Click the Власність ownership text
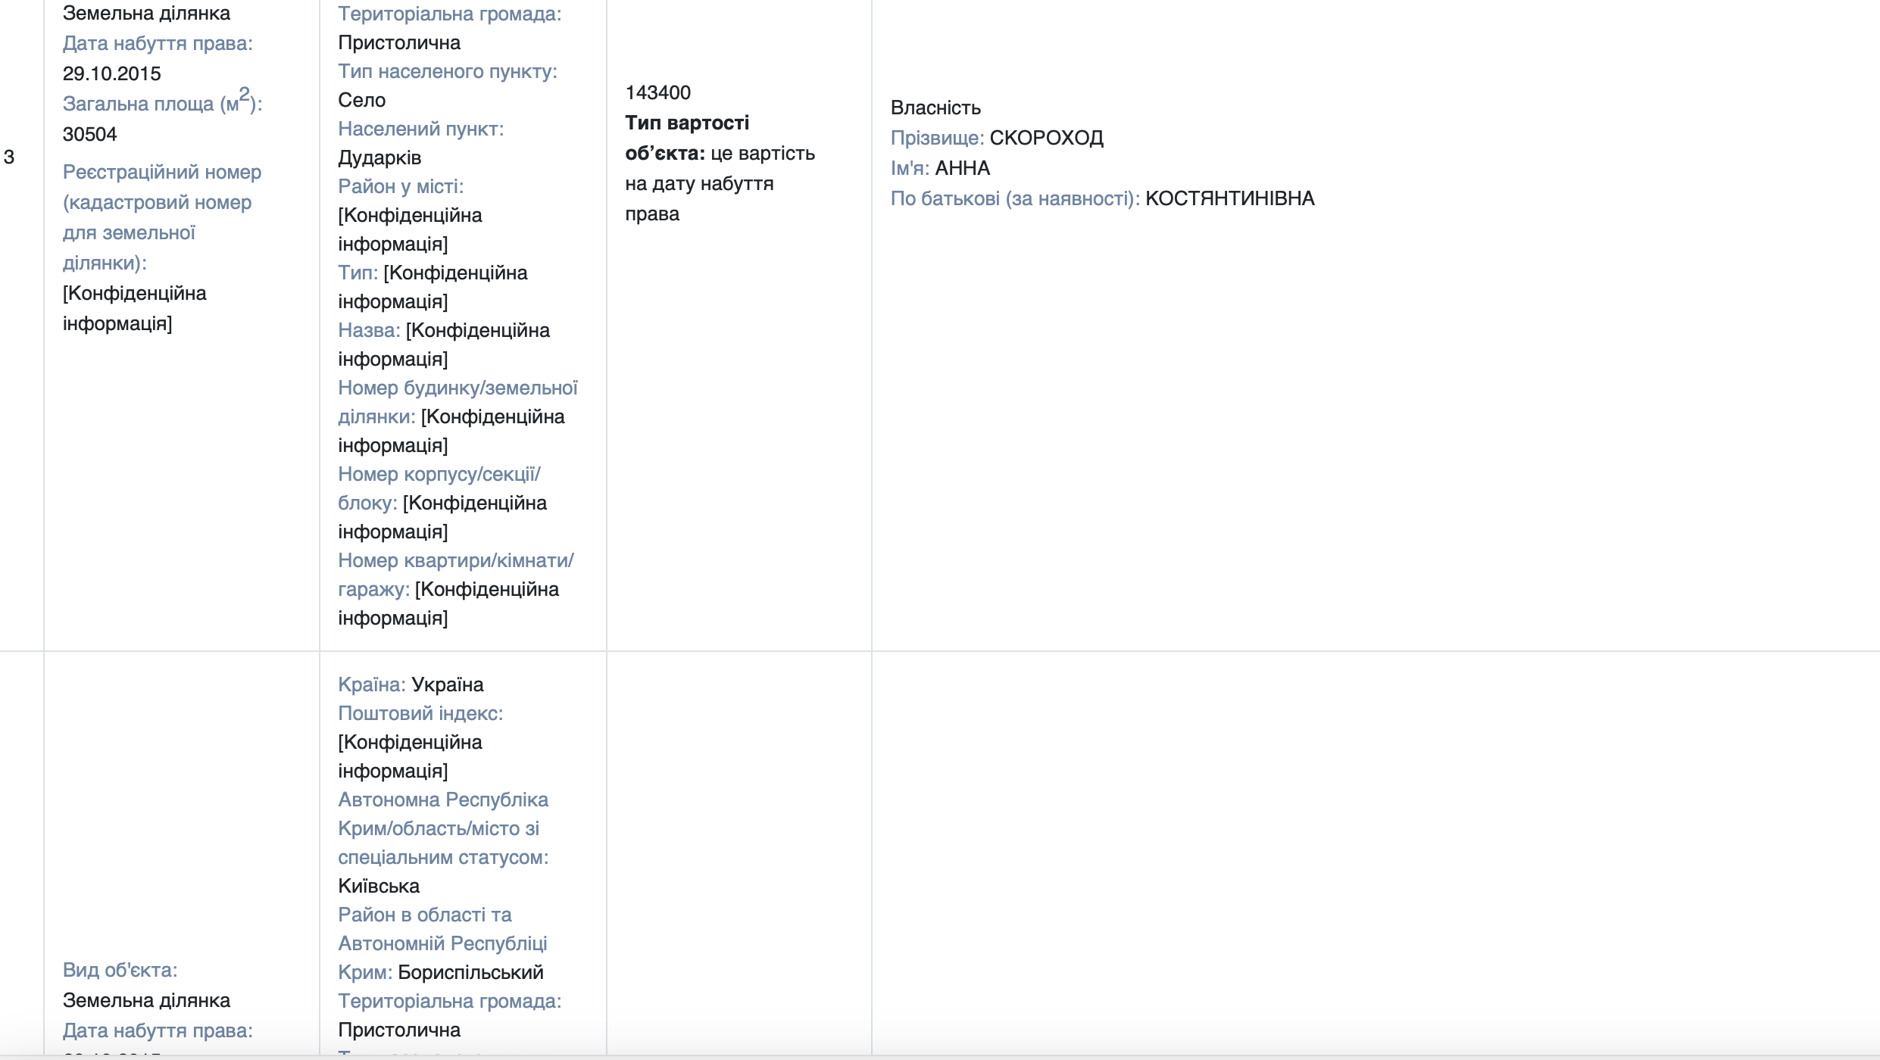Viewport: 1880px width, 1060px height. pos(935,108)
